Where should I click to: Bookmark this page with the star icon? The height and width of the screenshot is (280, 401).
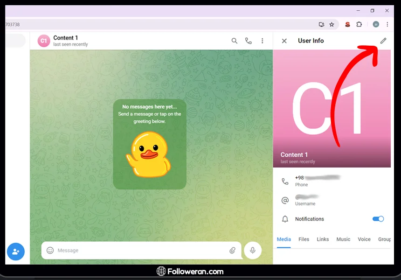(x=332, y=24)
